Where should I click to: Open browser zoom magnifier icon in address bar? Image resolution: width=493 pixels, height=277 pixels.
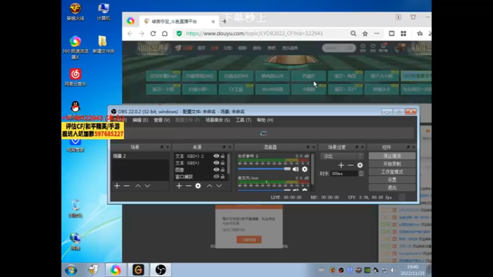pos(353,34)
